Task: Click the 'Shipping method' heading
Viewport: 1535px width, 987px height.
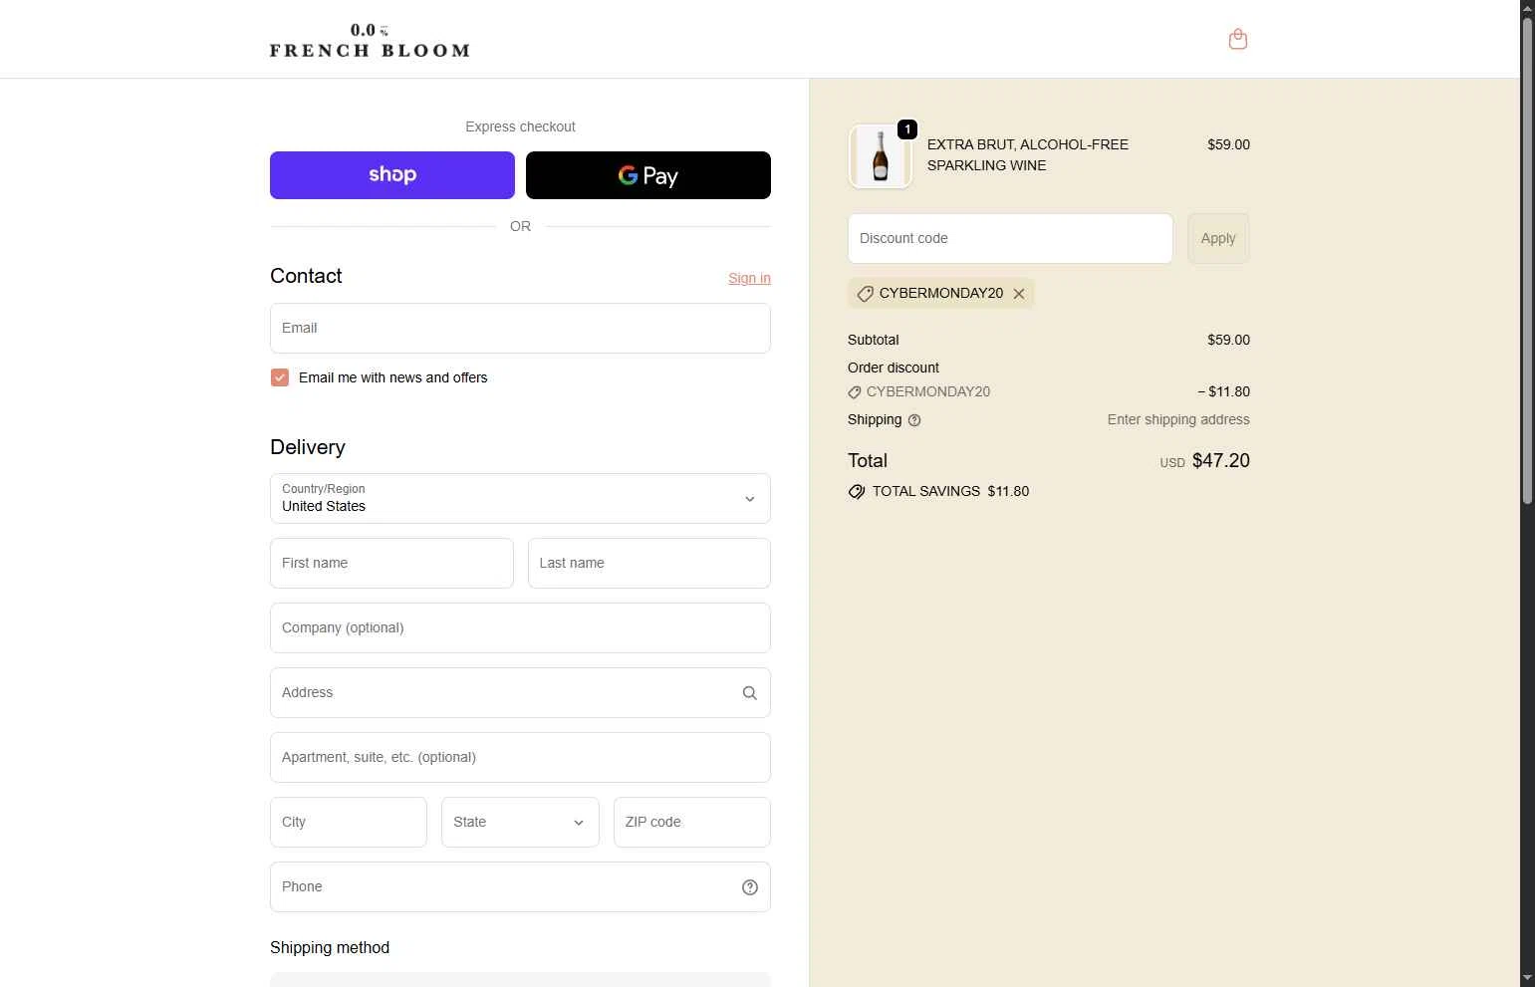Action: 330,947
